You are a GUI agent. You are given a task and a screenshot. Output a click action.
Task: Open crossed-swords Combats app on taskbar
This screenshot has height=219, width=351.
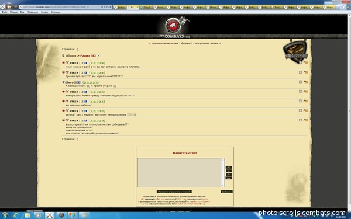50,215
